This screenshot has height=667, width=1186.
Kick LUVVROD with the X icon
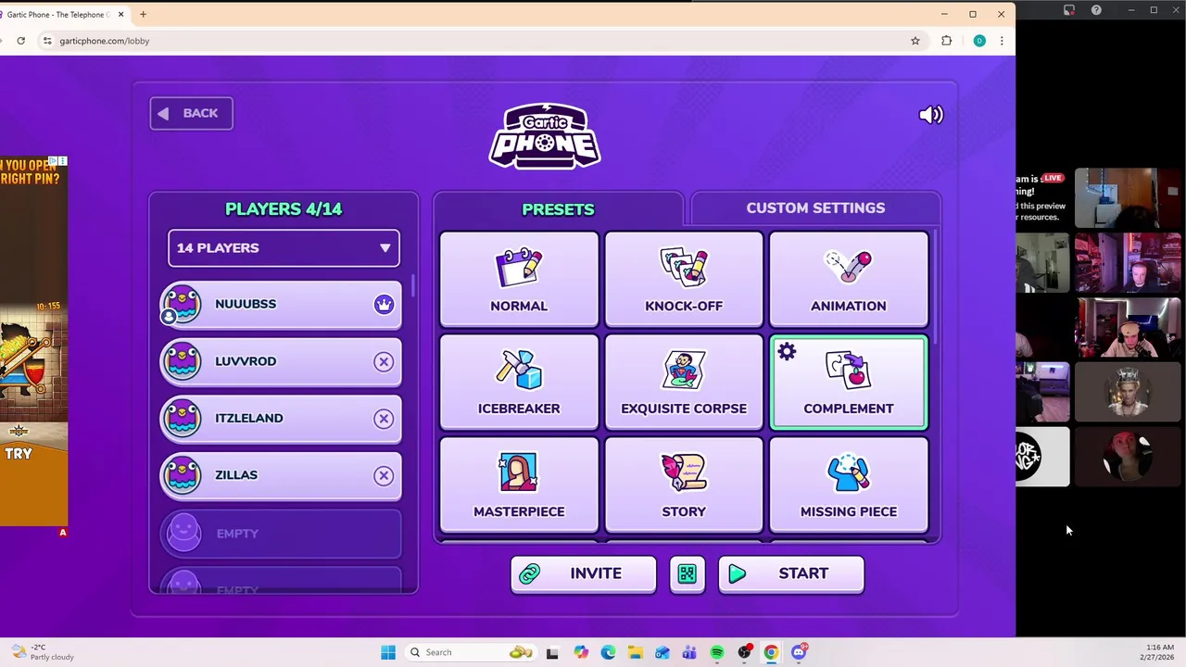[x=384, y=362]
